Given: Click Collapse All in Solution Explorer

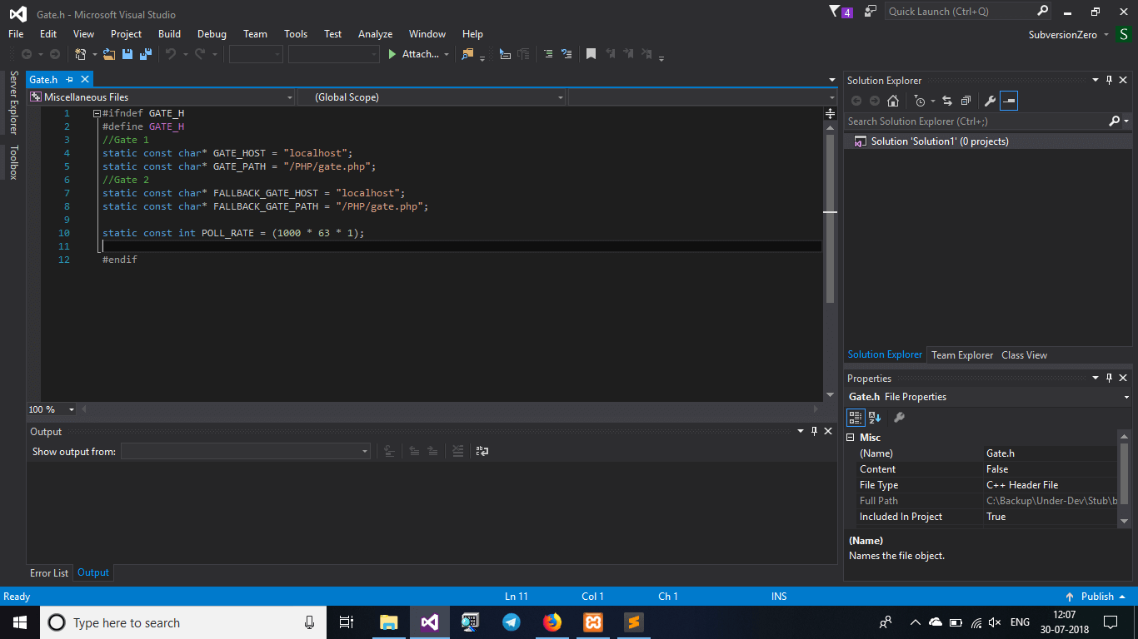Looking at the screenshot, I should point(966,101).
